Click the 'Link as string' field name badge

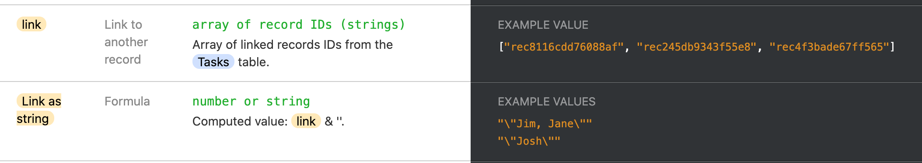click(x=39, y=110)
